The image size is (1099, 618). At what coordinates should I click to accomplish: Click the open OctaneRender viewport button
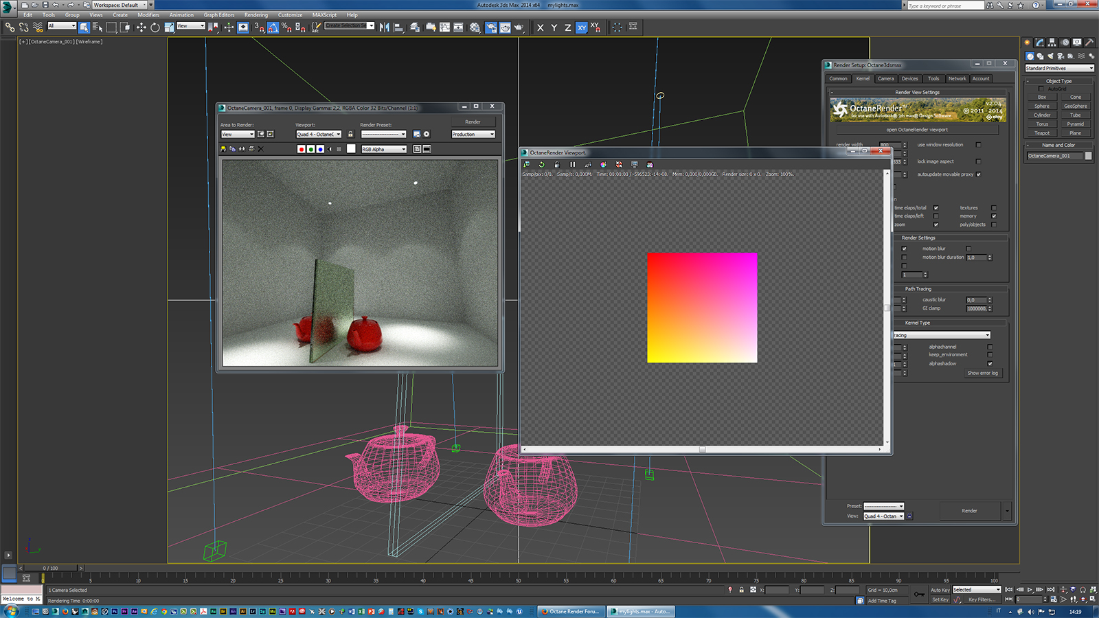pyautogui.click(x=917, y=129)
